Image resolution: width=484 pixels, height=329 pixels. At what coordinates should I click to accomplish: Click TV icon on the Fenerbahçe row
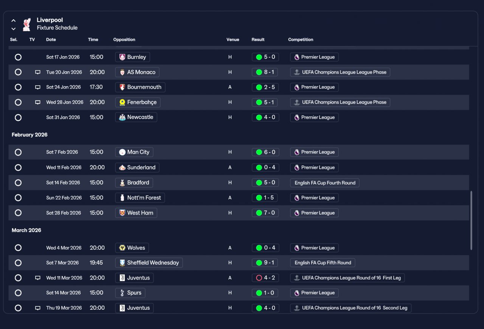(37, 102)
